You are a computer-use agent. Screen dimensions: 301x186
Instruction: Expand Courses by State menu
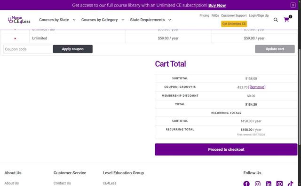coord(57,20)
